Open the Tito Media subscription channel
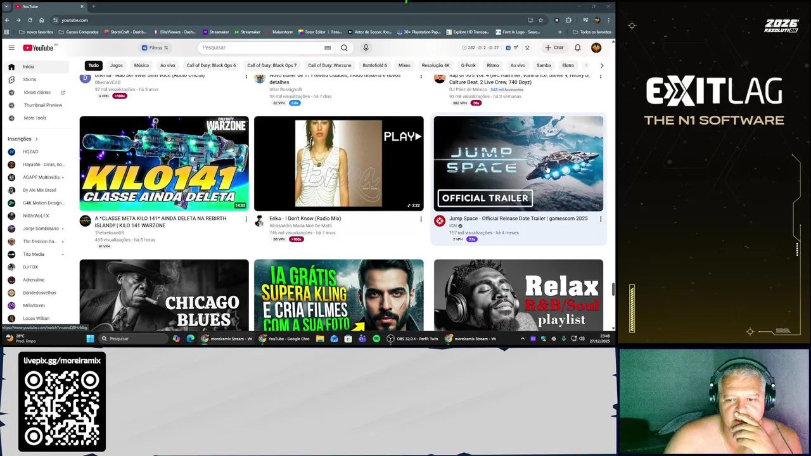This screenshot has height=456, width=811. pos(34,254)
